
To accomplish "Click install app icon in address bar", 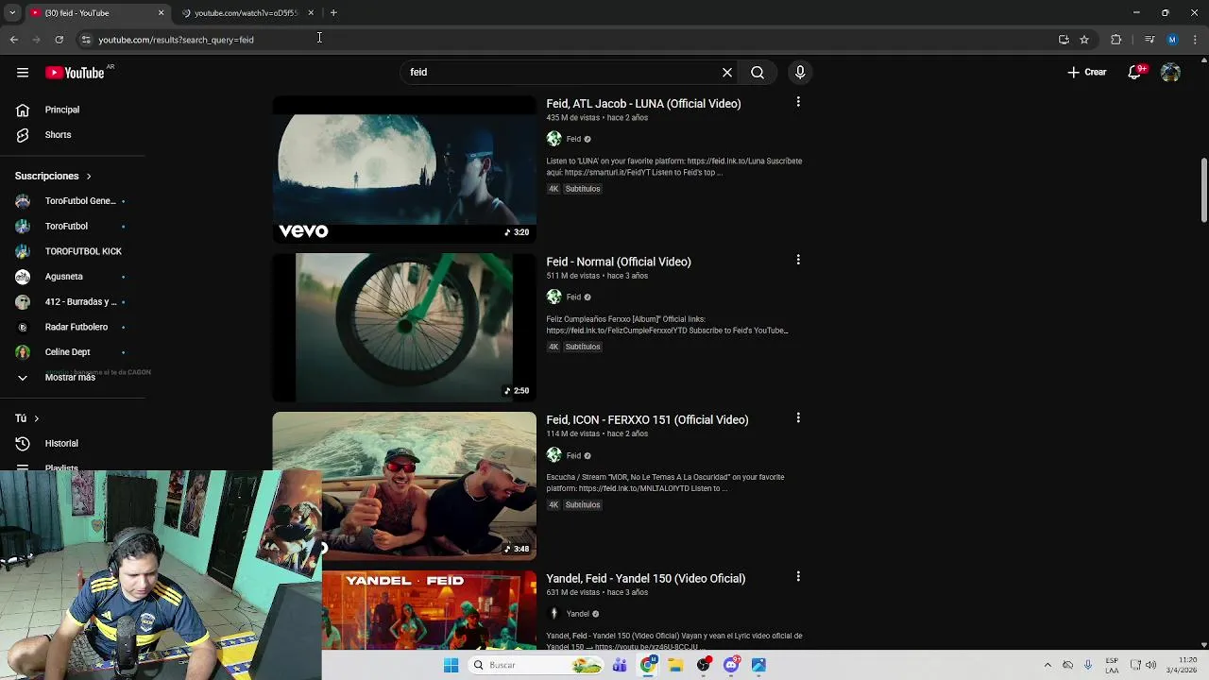I will click(x=1064, y=40).
